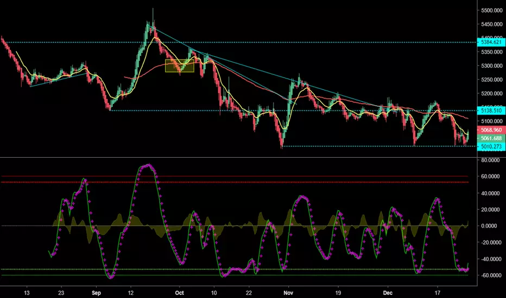Click the 19 date label on time axis
The image size is (506, 298).
pyautogui.click(x=338, y=293)
